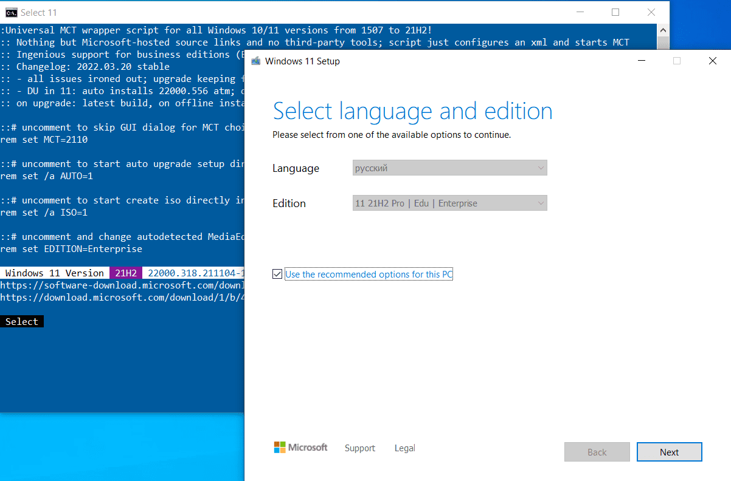The height and width of the screenshot is (481, 731).
Task: Click the Next button
Action: tap(669, 452)
